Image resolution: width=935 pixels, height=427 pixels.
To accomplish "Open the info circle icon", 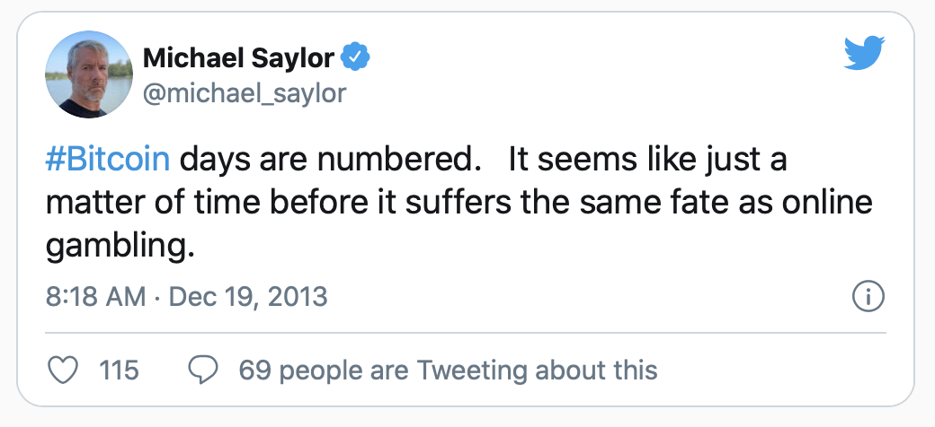I will point(868,297).
